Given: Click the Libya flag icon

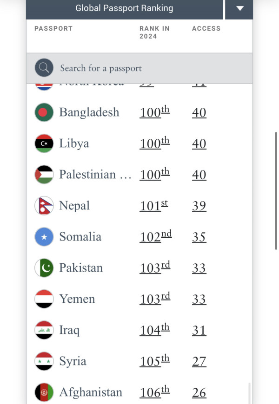Looking at the screenshot, I should pyautogui.click(x=44, y=143).
